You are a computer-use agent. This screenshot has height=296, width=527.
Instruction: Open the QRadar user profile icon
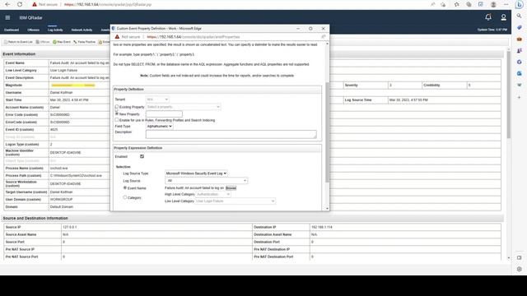[x=503, y=17]
